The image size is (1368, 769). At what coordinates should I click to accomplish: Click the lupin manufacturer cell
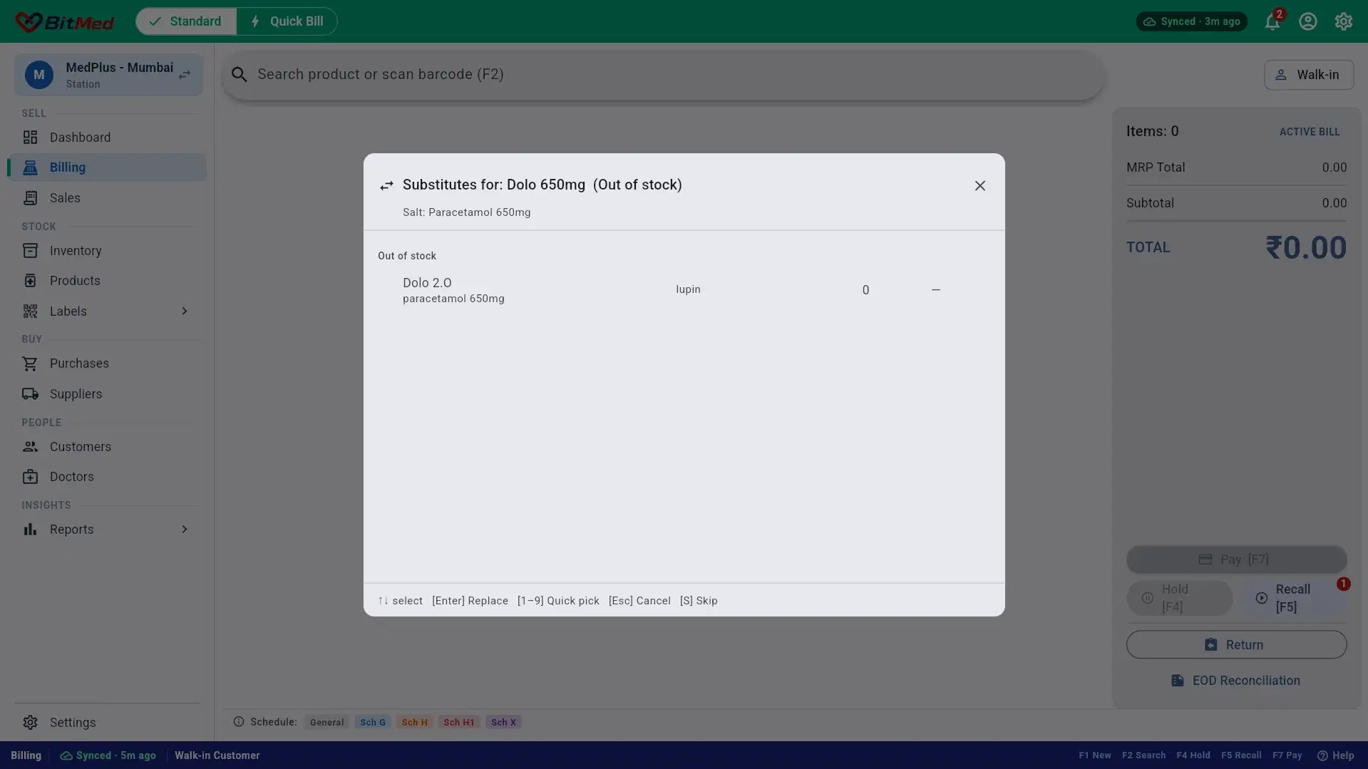688,289
